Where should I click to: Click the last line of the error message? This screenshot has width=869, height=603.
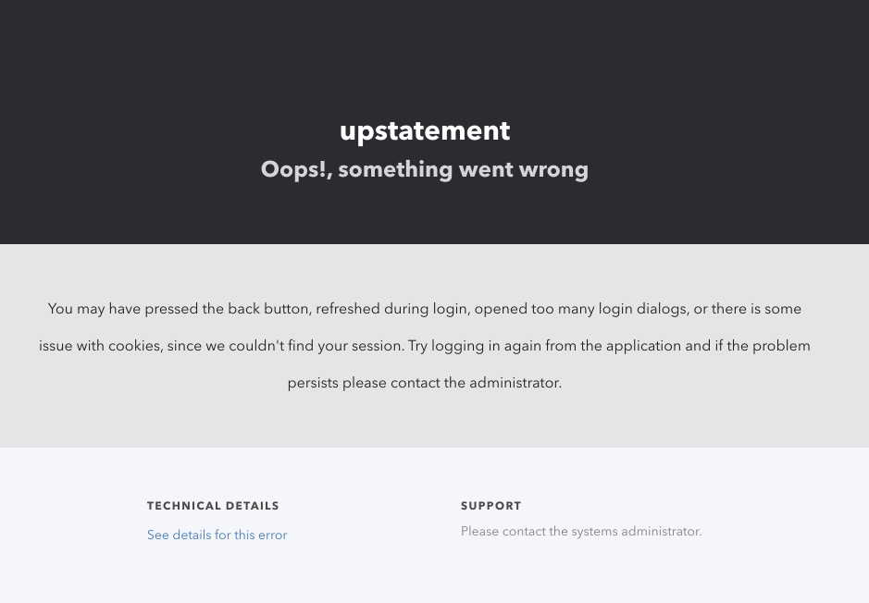pyautogui.click(x=424, y=382)
